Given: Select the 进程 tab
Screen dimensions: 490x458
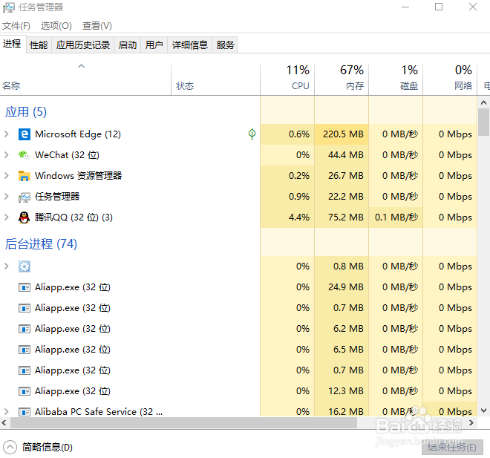Looking at the screenshot, I should click(x=12, y=44).
